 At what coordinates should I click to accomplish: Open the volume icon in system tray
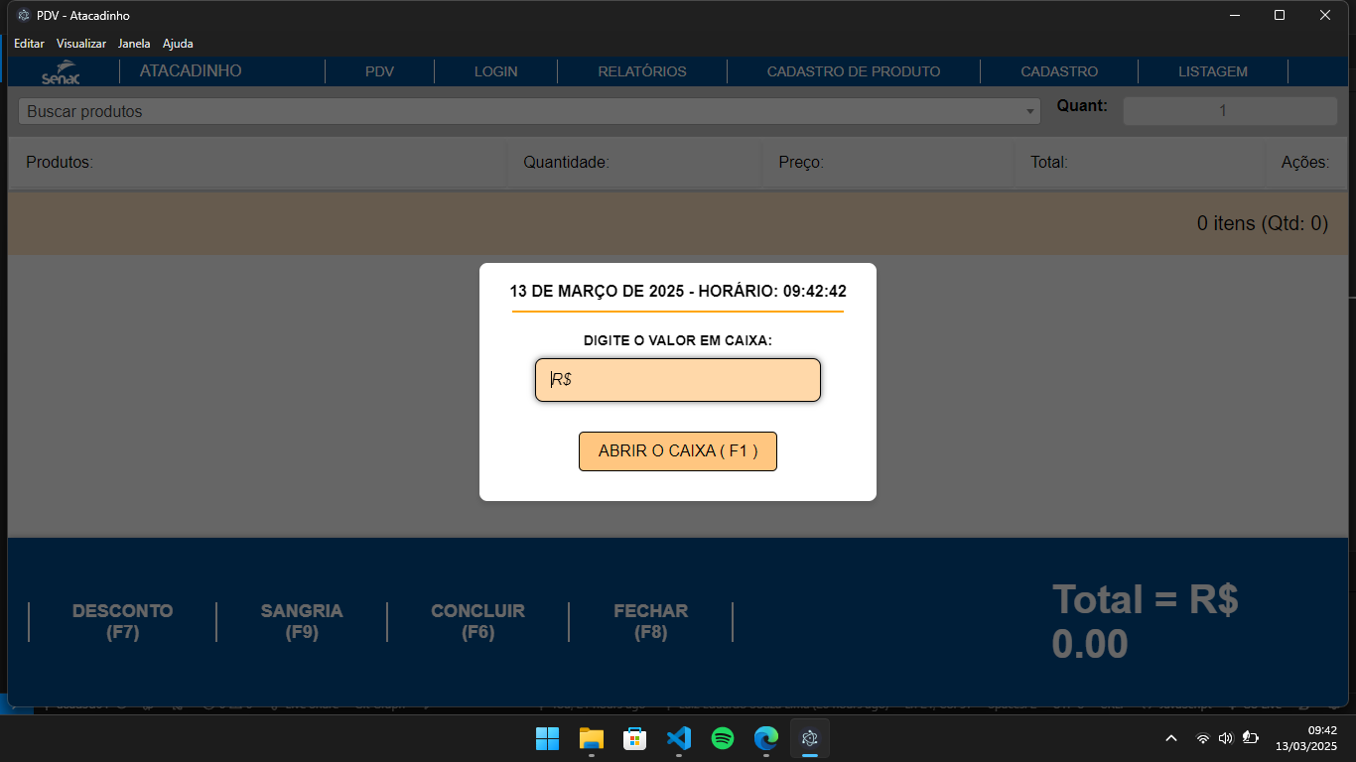click(x=1225, y=738)
